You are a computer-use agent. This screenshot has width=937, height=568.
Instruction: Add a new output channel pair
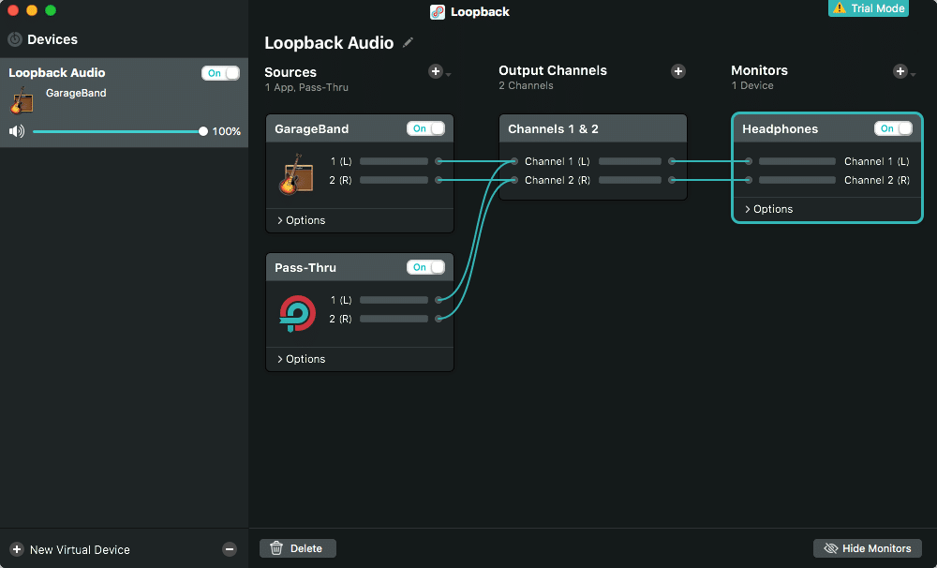(x=677, y=71)
